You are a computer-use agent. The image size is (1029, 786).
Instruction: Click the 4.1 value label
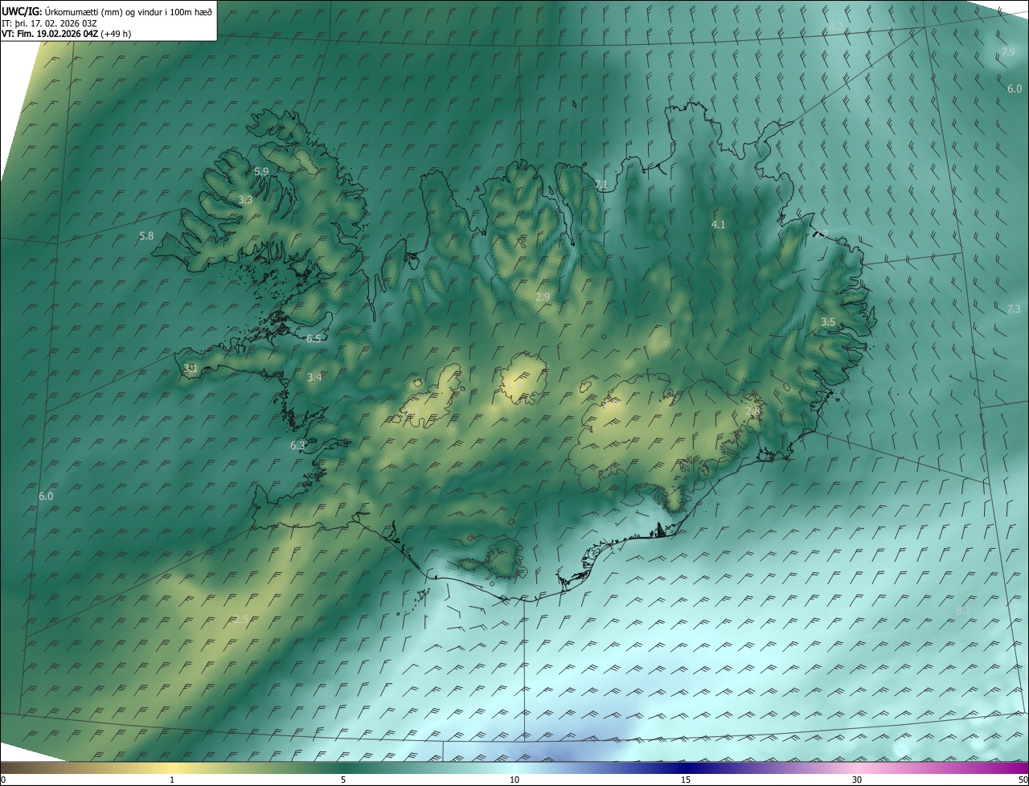point(719,225)
